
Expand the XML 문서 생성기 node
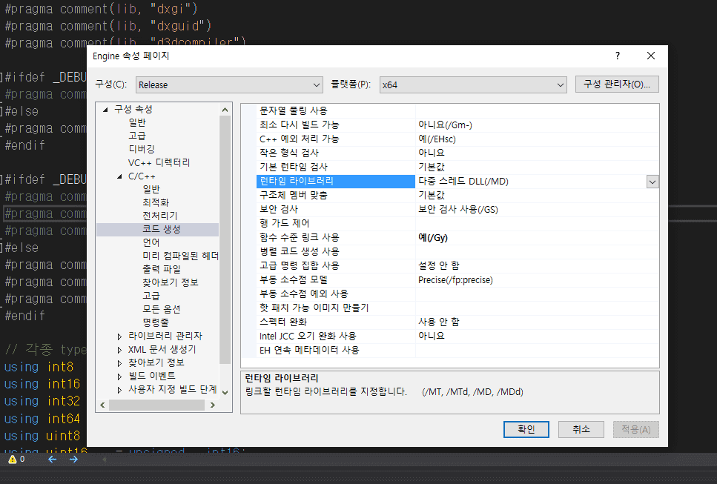[119, 350]
